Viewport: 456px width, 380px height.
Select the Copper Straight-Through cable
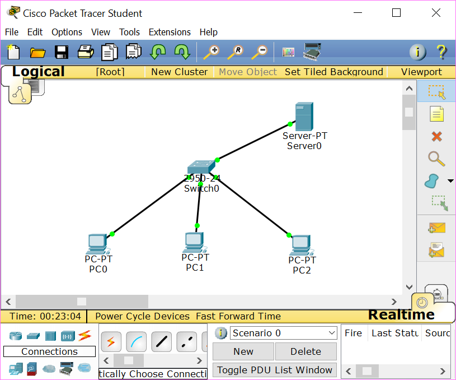161,341
